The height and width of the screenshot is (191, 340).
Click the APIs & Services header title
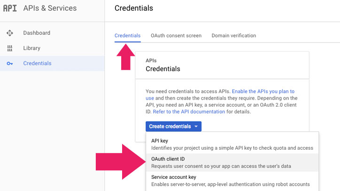[x=50, y=8]
